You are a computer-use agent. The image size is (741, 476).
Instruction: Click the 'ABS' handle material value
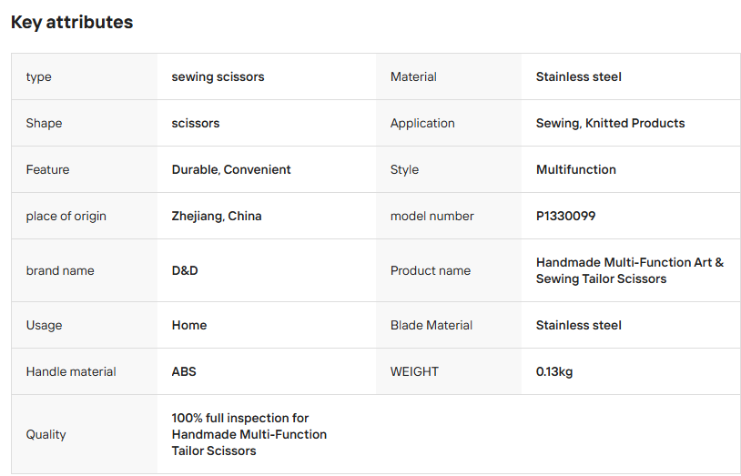(x=184, y=371)
